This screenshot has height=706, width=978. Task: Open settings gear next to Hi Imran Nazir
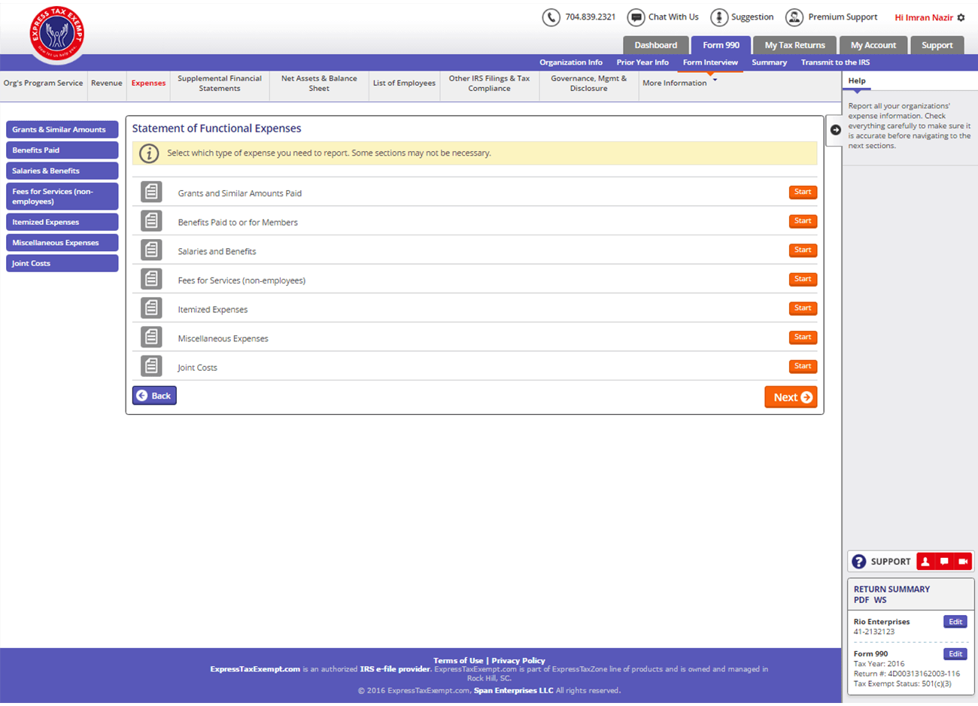961,17
